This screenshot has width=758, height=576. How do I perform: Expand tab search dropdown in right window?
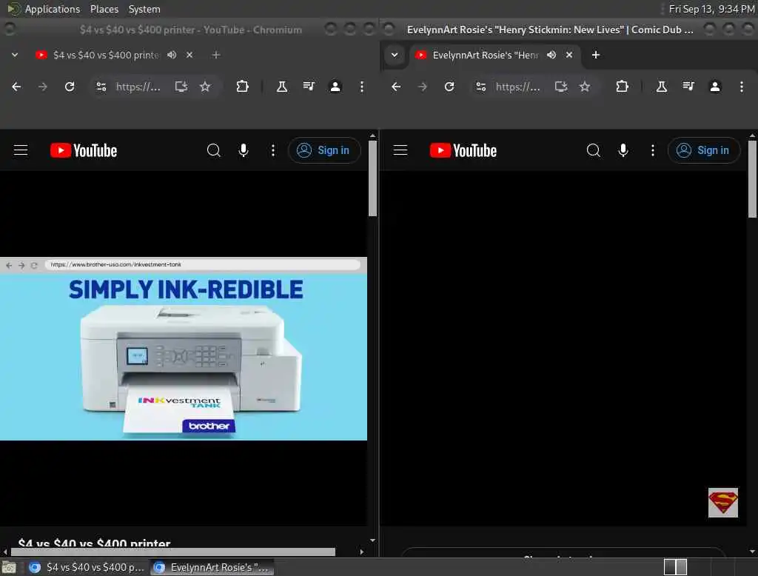coord(395,55)
